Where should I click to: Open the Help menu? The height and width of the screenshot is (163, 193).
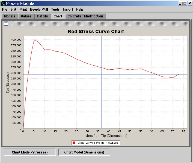pos(80,9)
